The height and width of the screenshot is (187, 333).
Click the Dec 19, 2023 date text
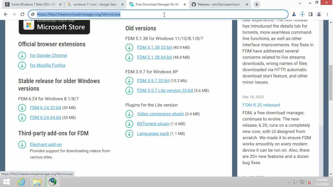253,97
